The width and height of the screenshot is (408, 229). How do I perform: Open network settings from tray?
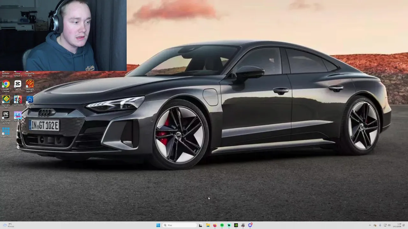(x=385, y=225)
